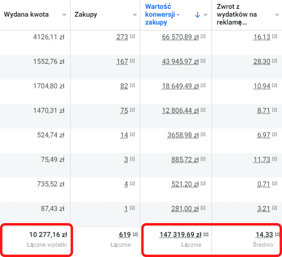Click the 10,94 ROAS value

(262, 86)
